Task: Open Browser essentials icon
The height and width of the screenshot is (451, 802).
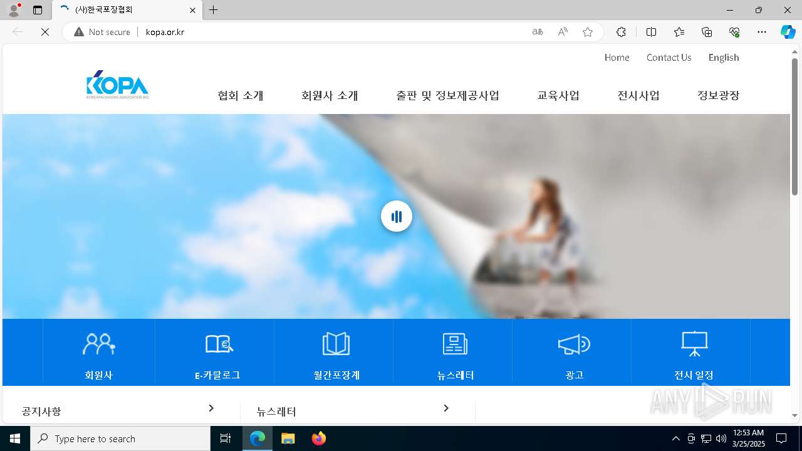Action: tap(734, 32)
